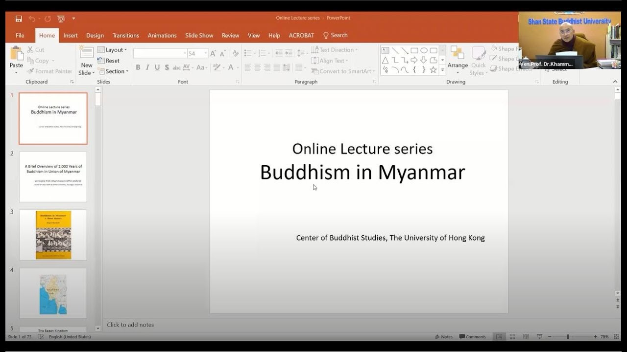Select the text box shape in the gallery
The width and height of the screenshot is (627, 352).
click(x=385, y=50)
